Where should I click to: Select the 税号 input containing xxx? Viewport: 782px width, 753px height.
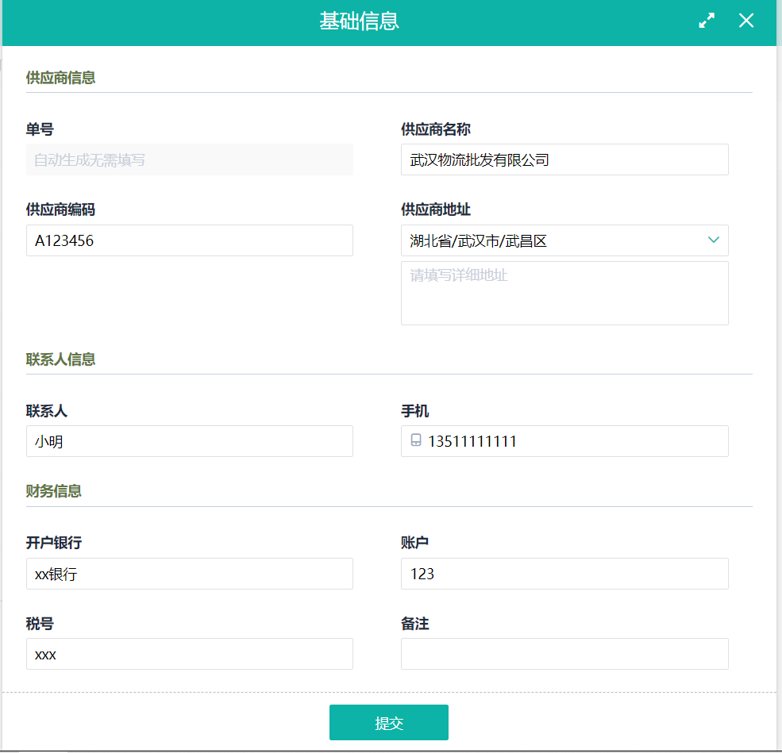[189, 654]
